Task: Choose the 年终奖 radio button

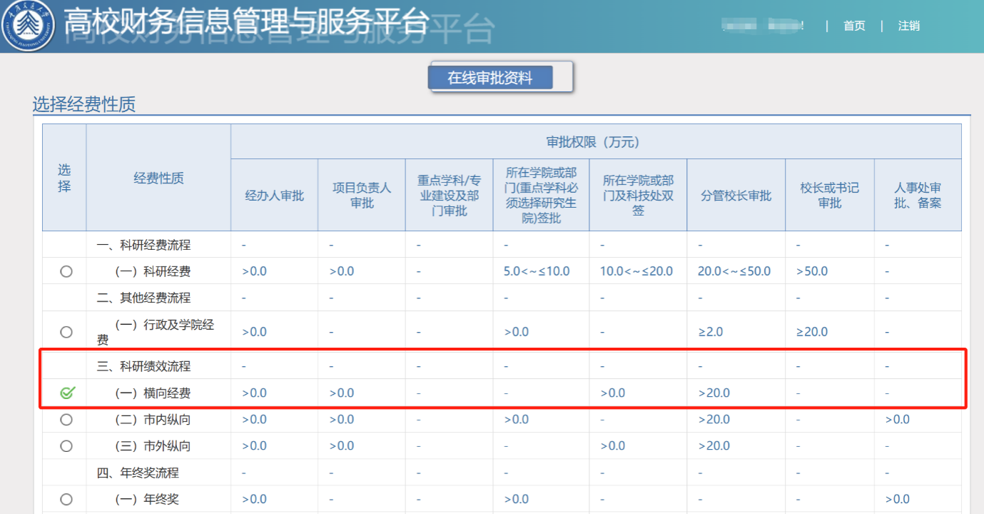Action: coord(66,500)
